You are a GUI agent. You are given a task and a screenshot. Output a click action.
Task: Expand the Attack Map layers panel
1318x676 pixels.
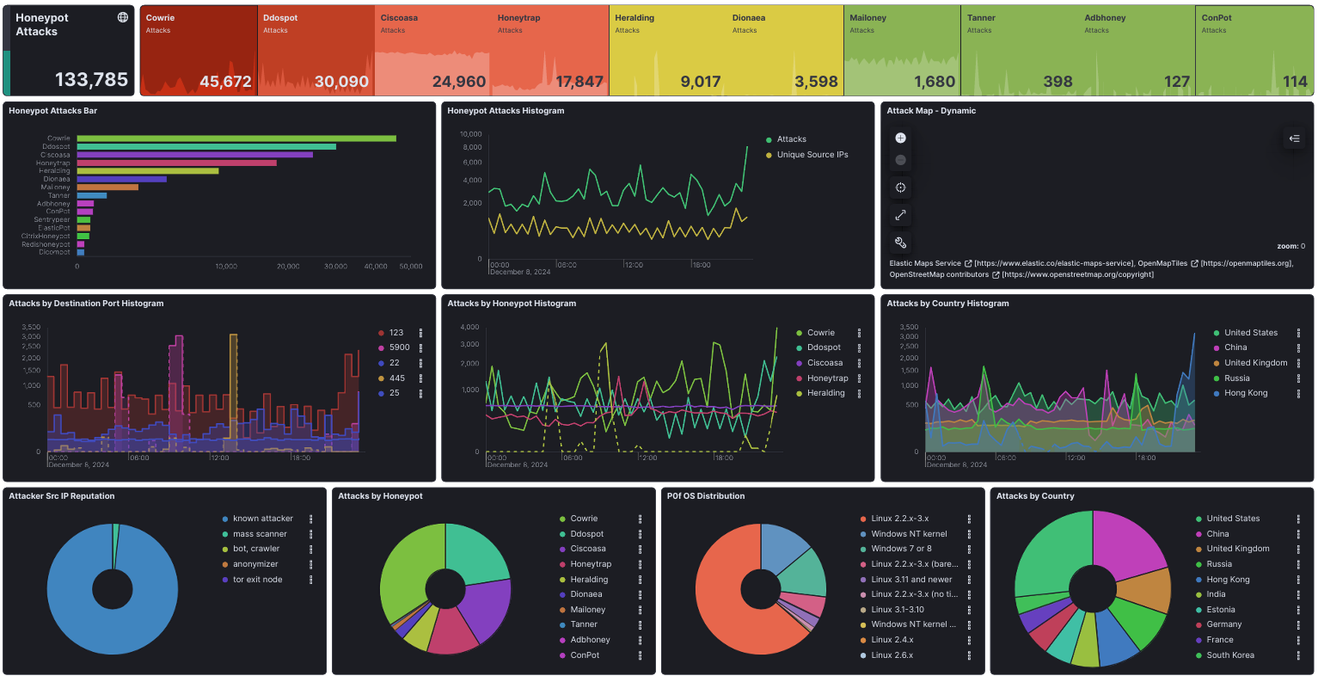(1294, 138)
